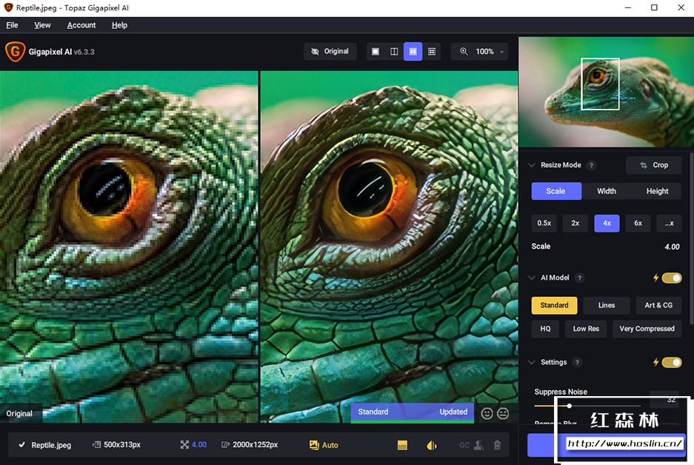Open the Account menu
The width and height of the screenshot is (694, 465).
pyautogui.click(x=81, y=25)
